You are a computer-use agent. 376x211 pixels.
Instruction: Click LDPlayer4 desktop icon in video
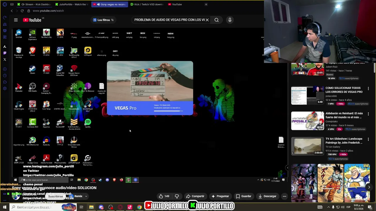tap(88, 52)
